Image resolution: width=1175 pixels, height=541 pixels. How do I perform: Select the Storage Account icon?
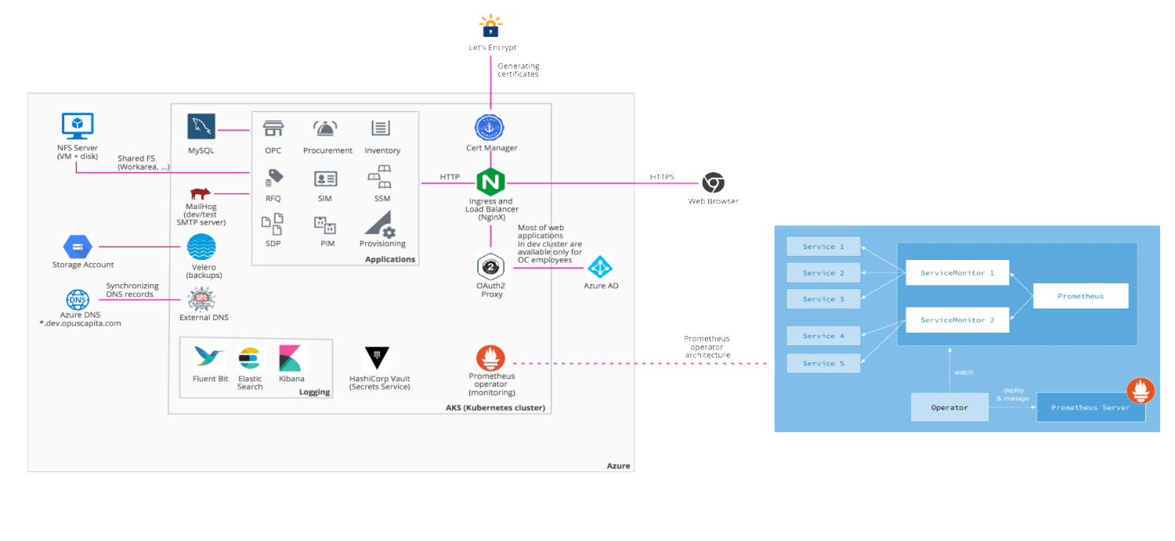[78, 247]
